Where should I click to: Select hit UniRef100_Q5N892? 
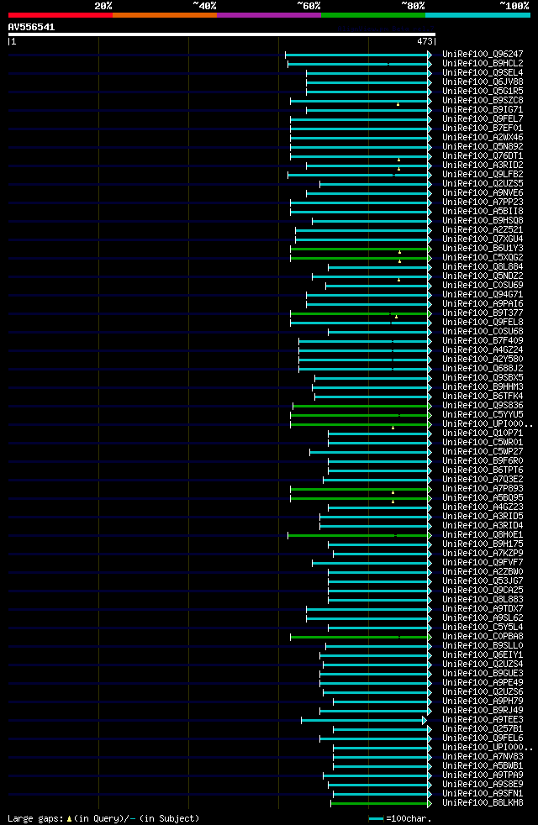[483, 147]
